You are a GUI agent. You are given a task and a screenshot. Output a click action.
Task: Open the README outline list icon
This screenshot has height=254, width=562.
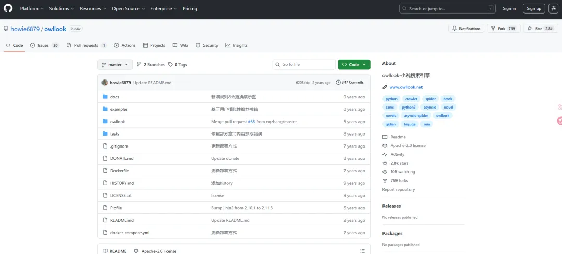[362, 251]
